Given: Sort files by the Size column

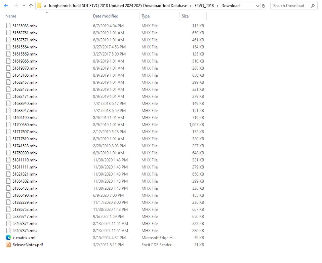Looking at the screenshot, I should tap(185, 16).
